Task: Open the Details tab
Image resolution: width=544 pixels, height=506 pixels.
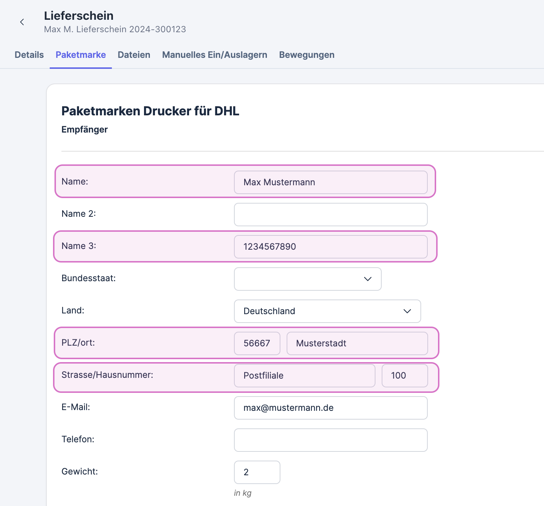Action: click(x=29, y=55)
